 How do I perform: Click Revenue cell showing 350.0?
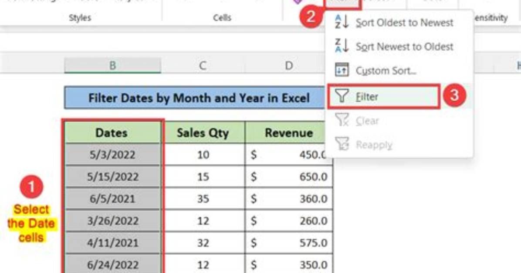point(289,264)
